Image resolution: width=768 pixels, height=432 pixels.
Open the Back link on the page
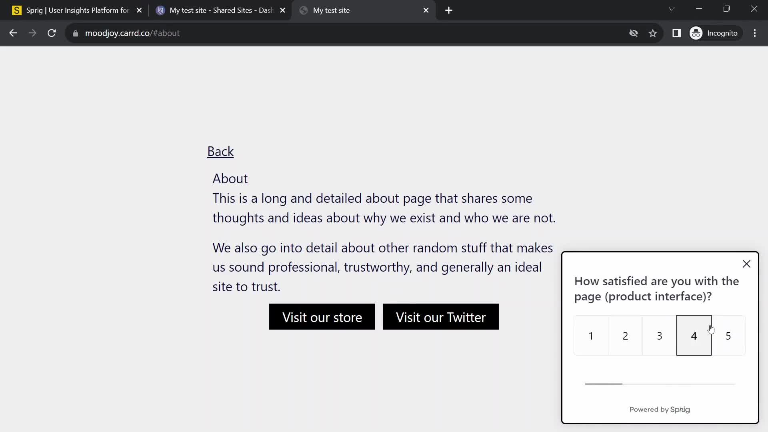pos(220,151)
